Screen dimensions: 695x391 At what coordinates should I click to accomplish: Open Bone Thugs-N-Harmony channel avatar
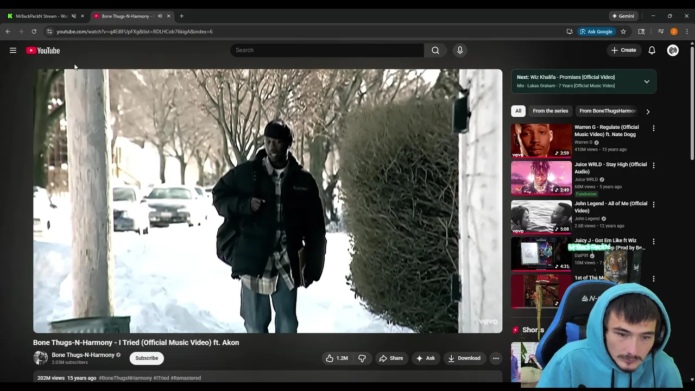pos(40,358)
